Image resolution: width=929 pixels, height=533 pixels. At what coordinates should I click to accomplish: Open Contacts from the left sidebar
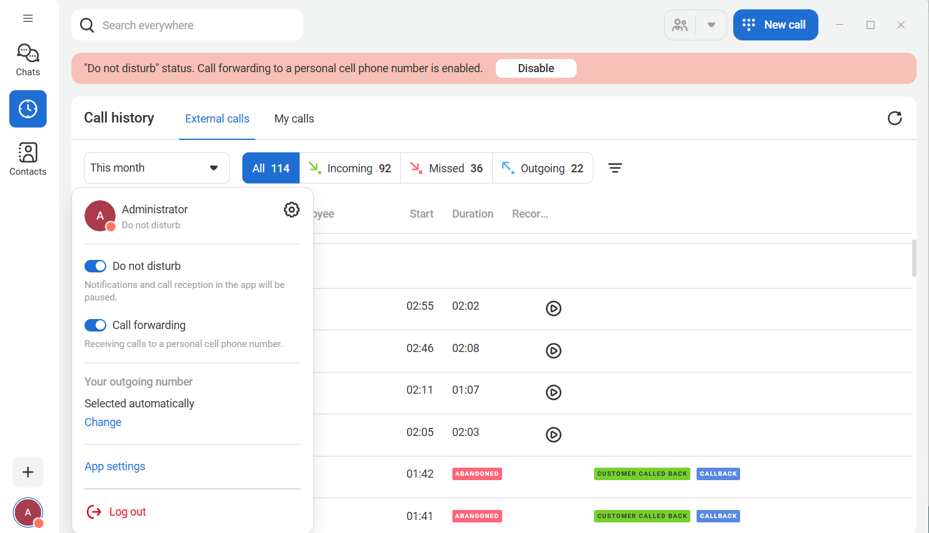pyautogui.click(x=28, y=159)
